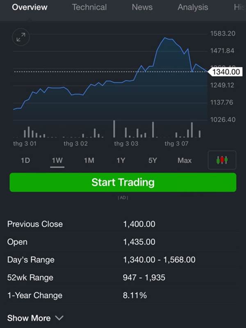Tap the AD label under Start Trading
This screenshot has height=328, width=246.
123,198
